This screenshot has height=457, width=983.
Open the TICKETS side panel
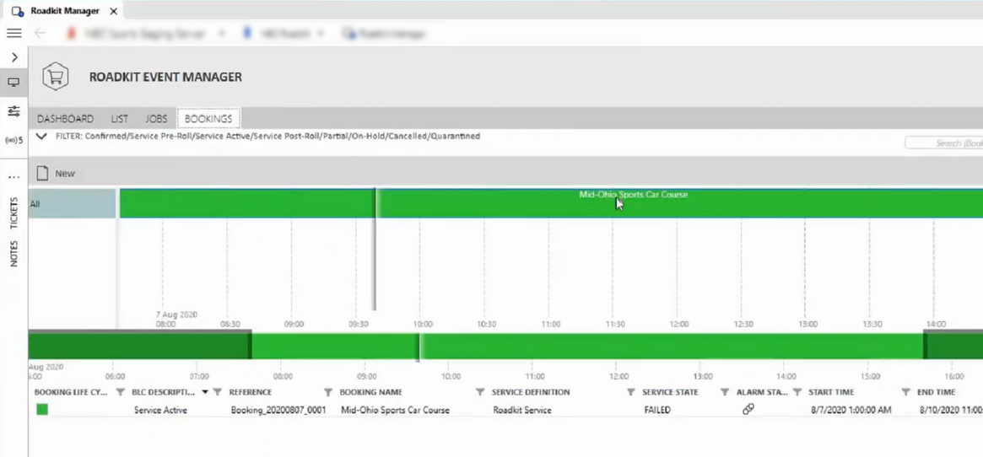tap(14, 213)
